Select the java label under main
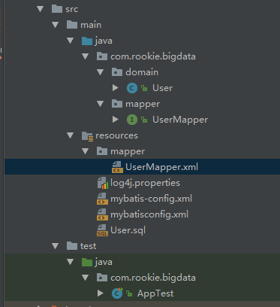This screenshot has height=307, width=280. [104, 41]
